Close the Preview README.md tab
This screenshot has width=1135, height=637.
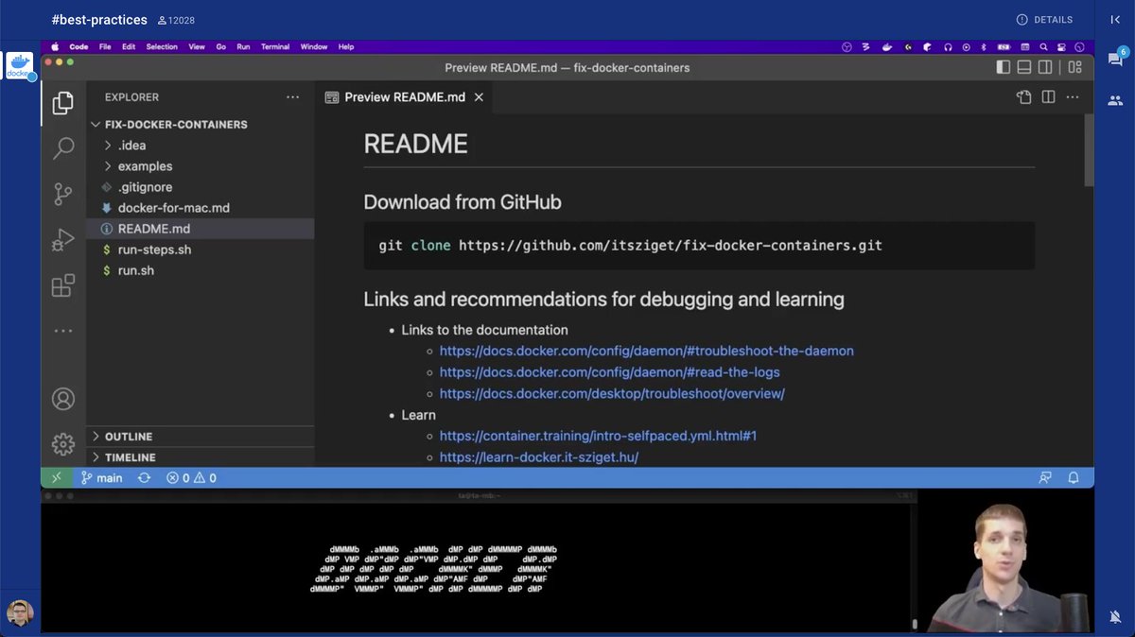(x=479, y=96)
